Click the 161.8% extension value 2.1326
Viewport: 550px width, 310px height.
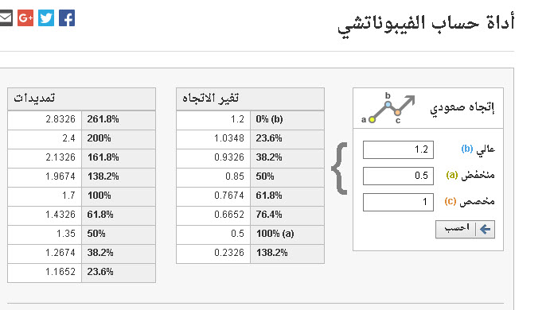pyautogui.click(x=60, y=157)
